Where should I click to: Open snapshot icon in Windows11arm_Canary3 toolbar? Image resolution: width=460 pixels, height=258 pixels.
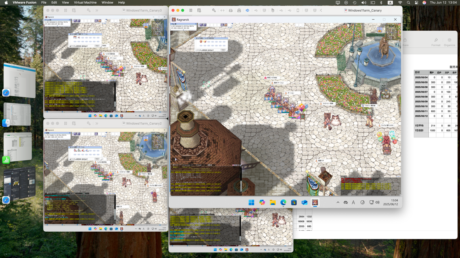[x=74, y=10]
